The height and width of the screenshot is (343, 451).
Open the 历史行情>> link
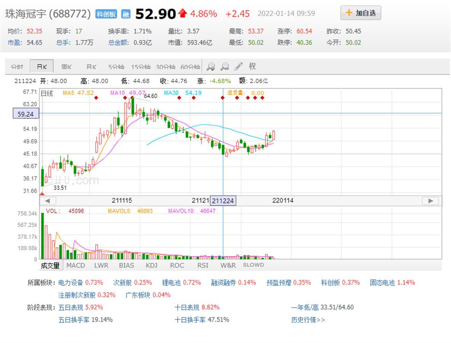point(308,320)
